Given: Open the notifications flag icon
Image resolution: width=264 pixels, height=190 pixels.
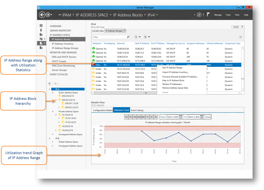Looking at the screenshot, I should (x=208, y=15).
